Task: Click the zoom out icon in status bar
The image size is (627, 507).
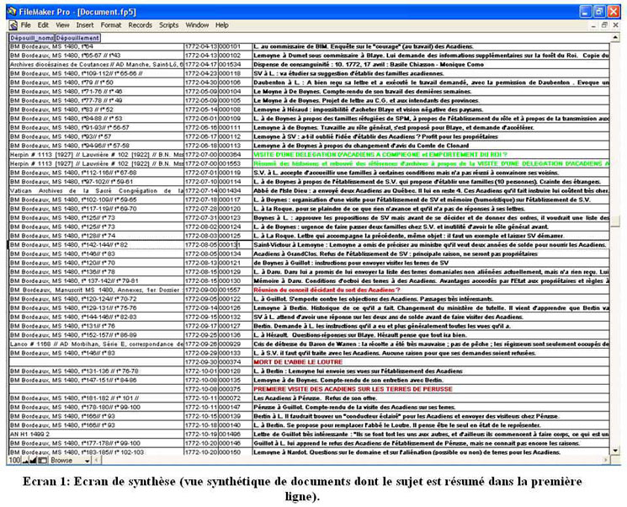Action: pyautogui.click(x=25, y=460)
